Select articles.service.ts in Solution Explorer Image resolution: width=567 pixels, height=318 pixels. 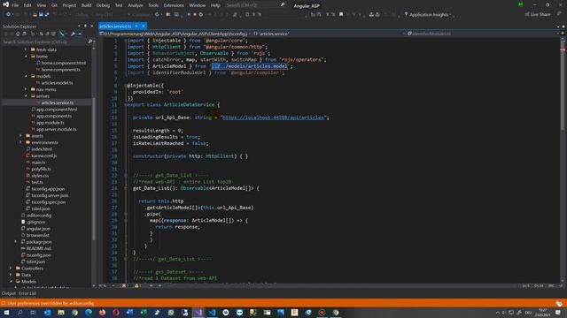pos(57,102)
